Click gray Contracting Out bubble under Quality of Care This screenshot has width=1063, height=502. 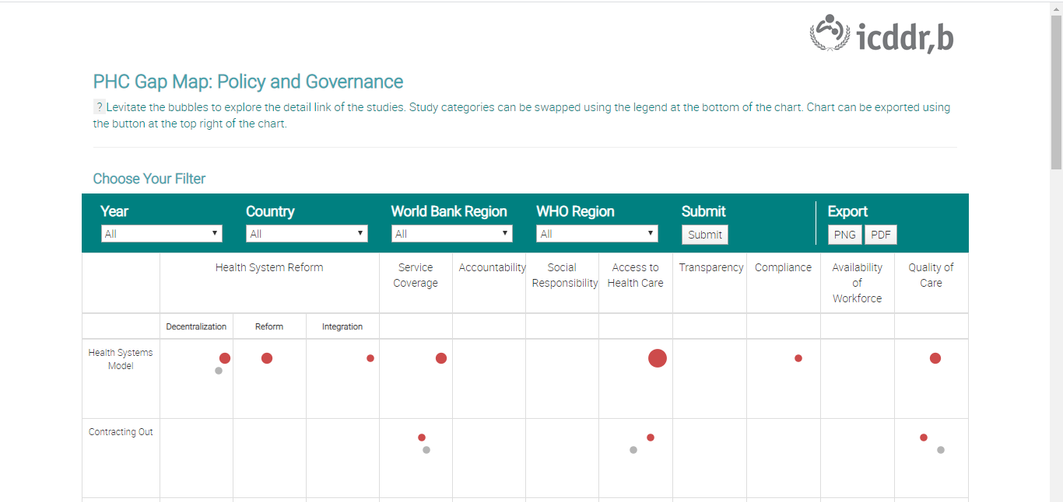click(x=941, y=450)
